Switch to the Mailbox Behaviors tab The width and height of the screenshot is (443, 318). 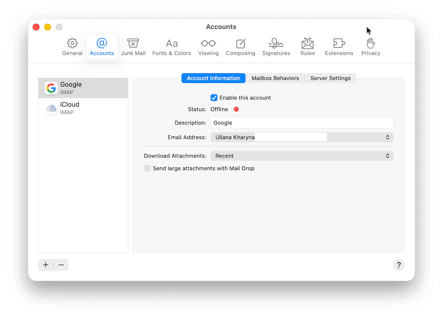275,78
